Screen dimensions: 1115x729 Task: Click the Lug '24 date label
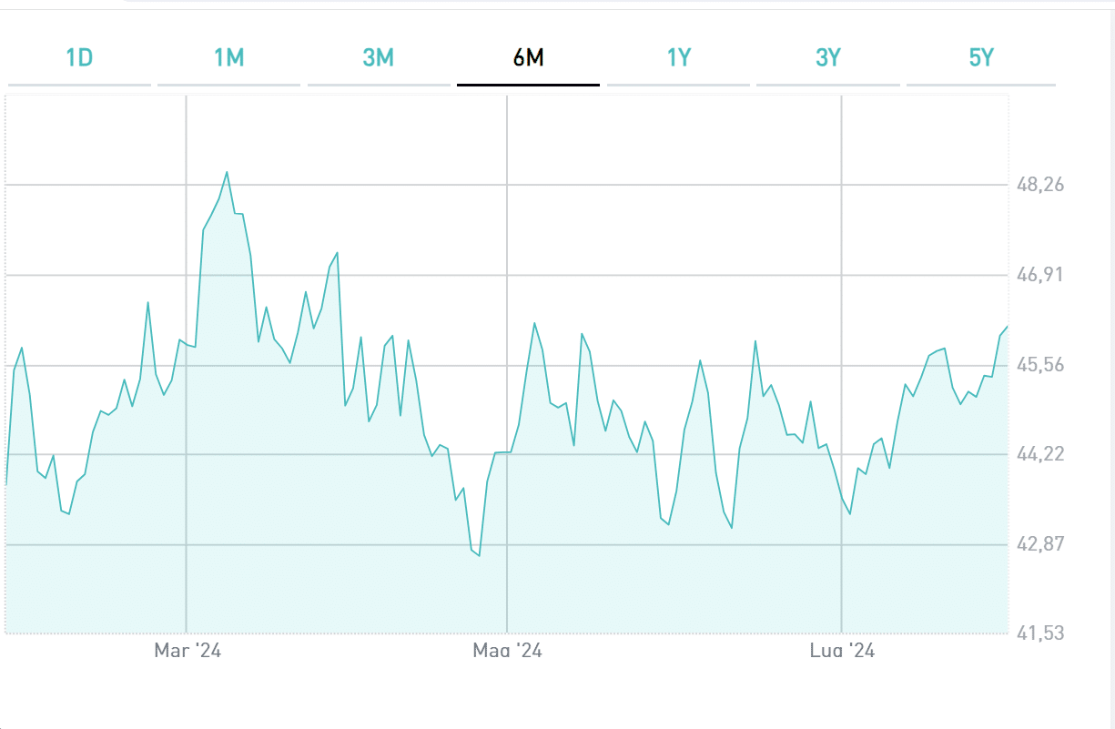pyautogui.click(x=842, y=651)
